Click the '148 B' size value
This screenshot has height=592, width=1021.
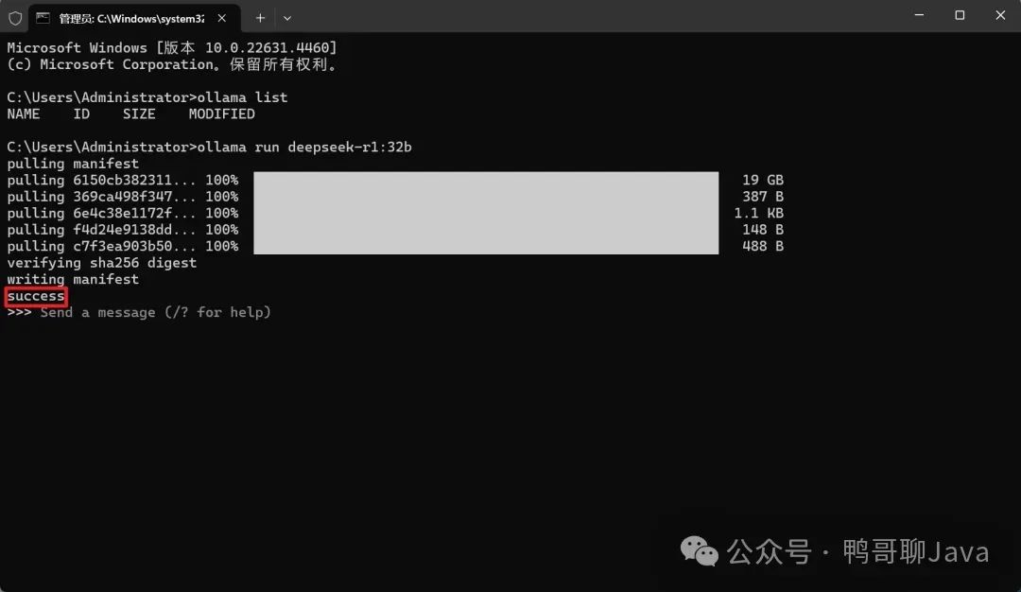tap(763, 230)
